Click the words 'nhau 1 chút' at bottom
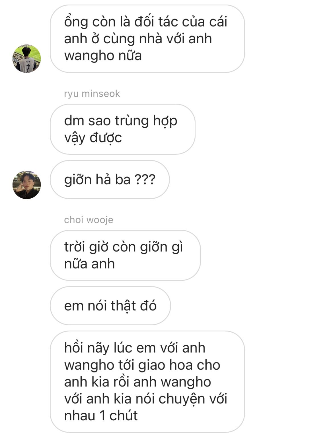The image size is (333, 438). click(x=101, y=415)
